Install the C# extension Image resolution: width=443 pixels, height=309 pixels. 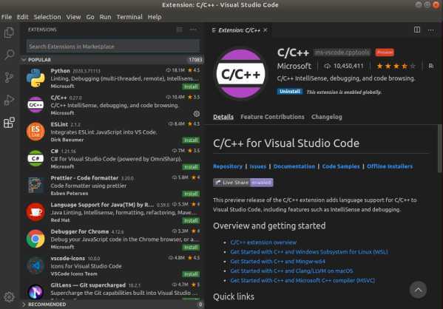click(x=191, y=167)
